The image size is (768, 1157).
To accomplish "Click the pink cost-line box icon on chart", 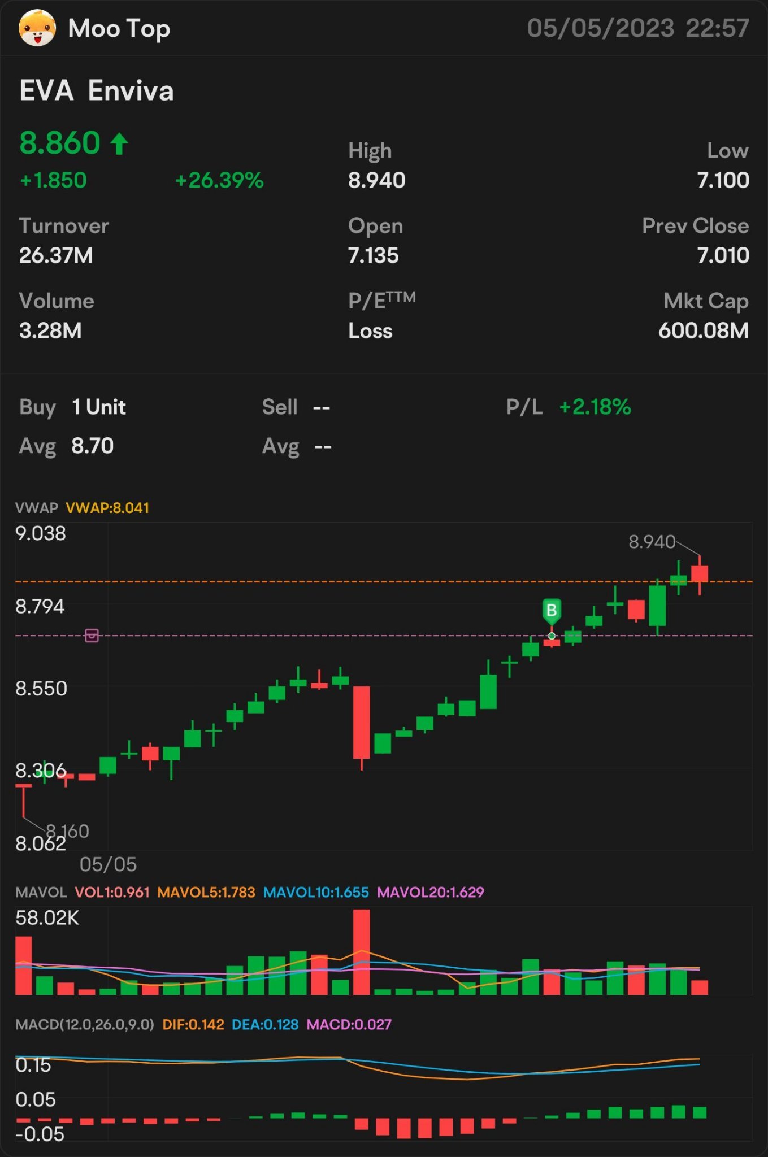I will click(x=92, y=636).
